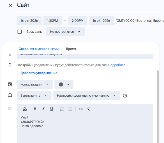Click the Не за адресою text line

32,126
